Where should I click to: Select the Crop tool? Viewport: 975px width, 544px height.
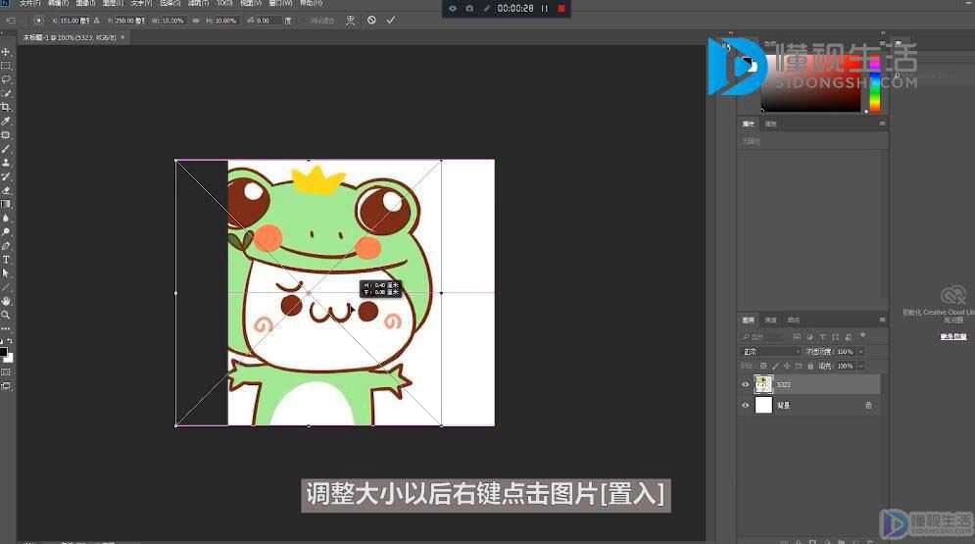coord(6,107)
